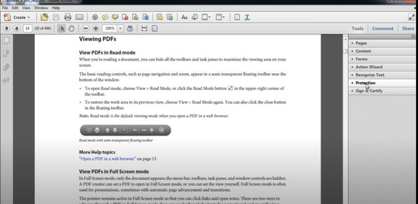The width and height of the screenshot is (418, 204).
Task: Open the gear Preferences icon
Action: click(x=95, y=18)
